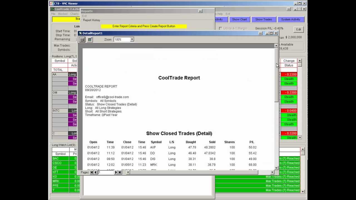Open the Zoom 100% dropdown
The image size is (356, 200).
pyautogui.click(x=132, y=39)
